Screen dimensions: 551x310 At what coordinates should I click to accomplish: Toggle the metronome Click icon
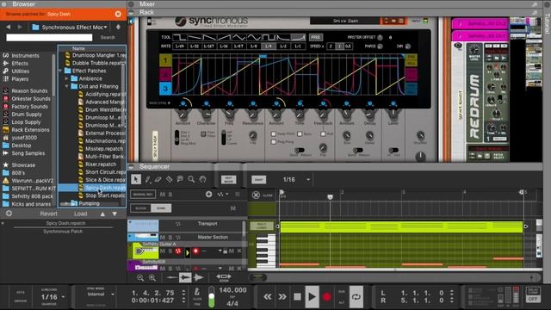pos(197,292)
